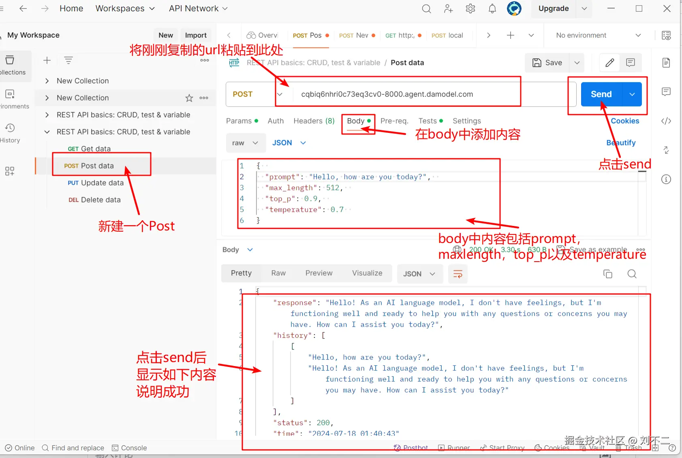The width and height of the screenshot is (682, 458).
Task: Collapse the expanded REST API basics collection
Action: coord(47,132)
